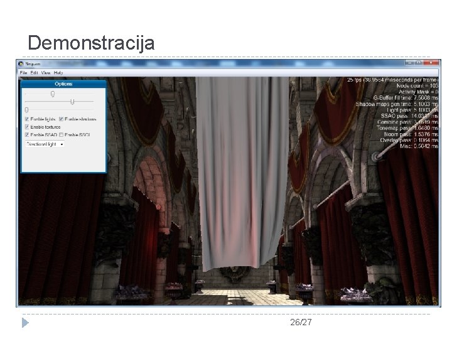The width and height of the screenshot is (452, 339).
Task: Toggle the Enable shadows checkbox
Action: (x=61, y=119)
